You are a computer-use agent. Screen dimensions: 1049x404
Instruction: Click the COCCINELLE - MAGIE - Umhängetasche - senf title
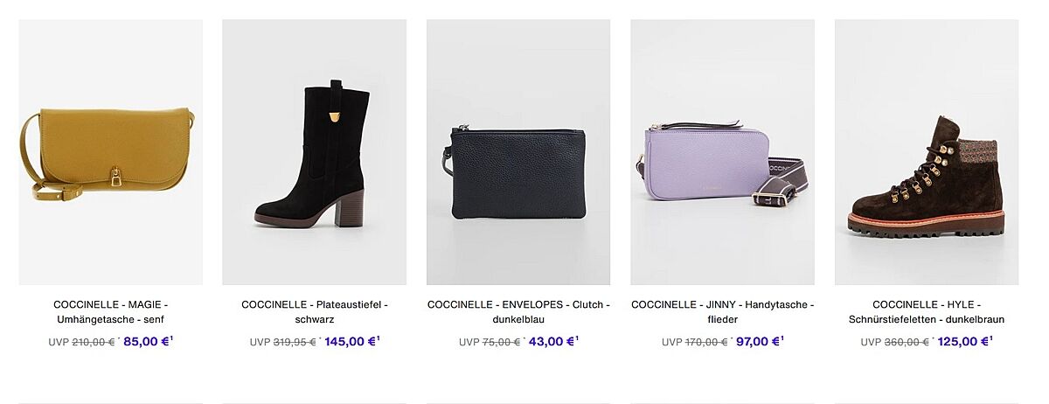pyautogui.click(x=110, y=311)
